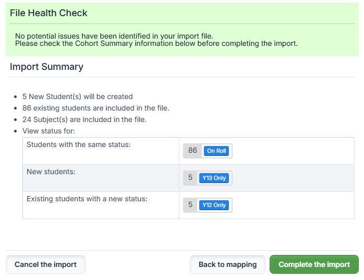Select the blue On Roll status badge
Screen dimensions: 364x280
pos(216,151)
